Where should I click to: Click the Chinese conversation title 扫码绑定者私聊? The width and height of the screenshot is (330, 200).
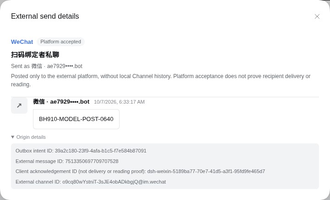click(x=35, y=55)
